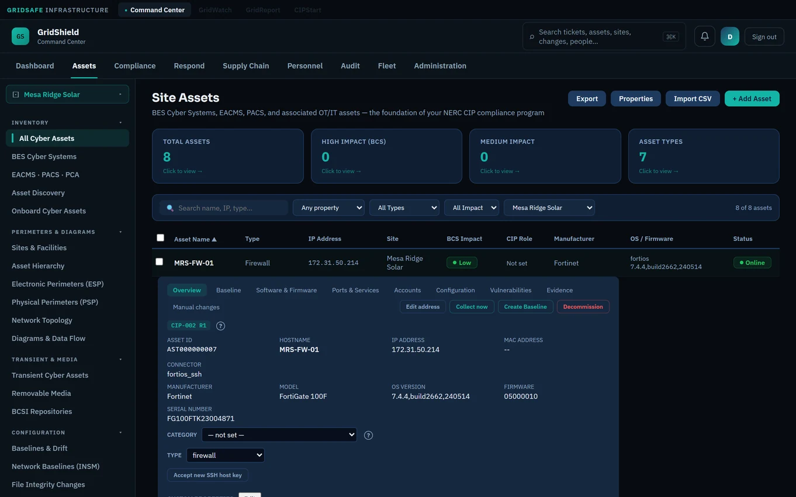Open the Software & Firmware tab
The width and height of the screenshot is (796, 497).
click(286, 290)
